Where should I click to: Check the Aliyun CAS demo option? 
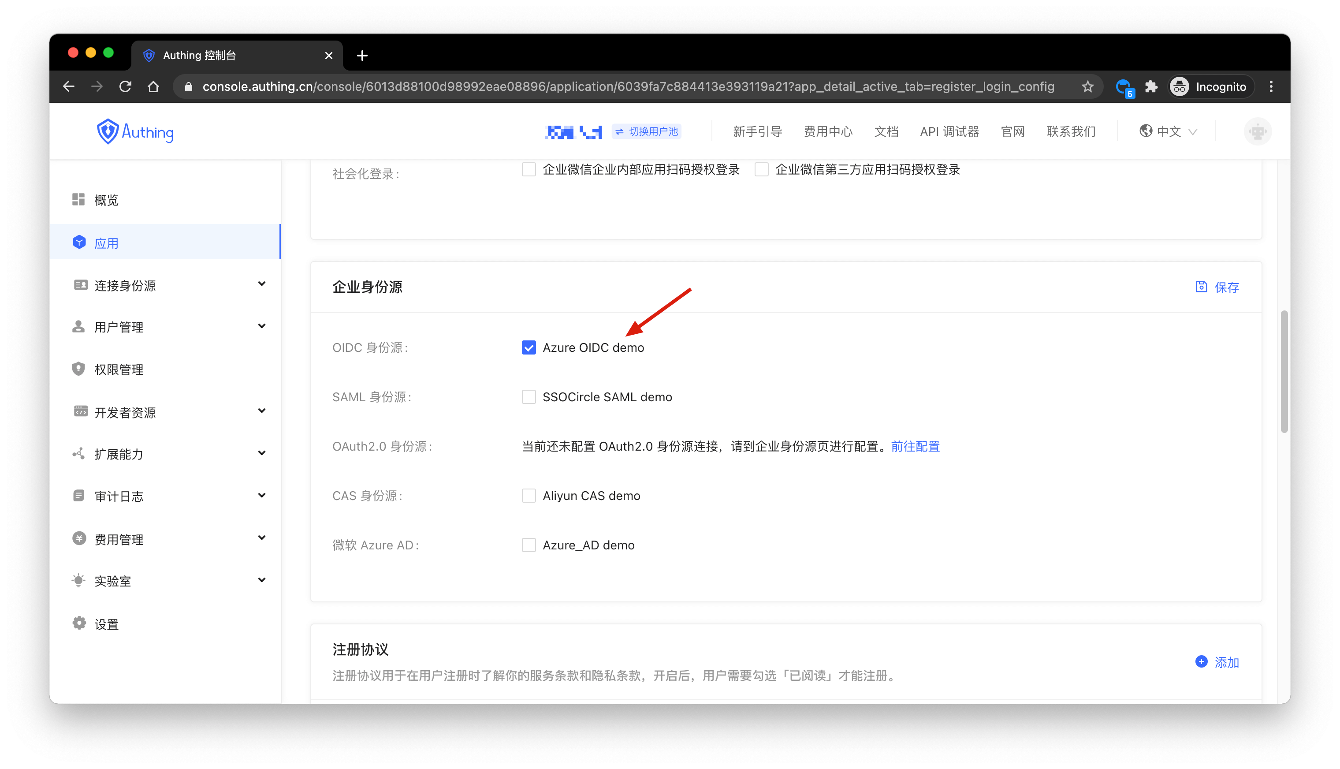pos(529,496)
